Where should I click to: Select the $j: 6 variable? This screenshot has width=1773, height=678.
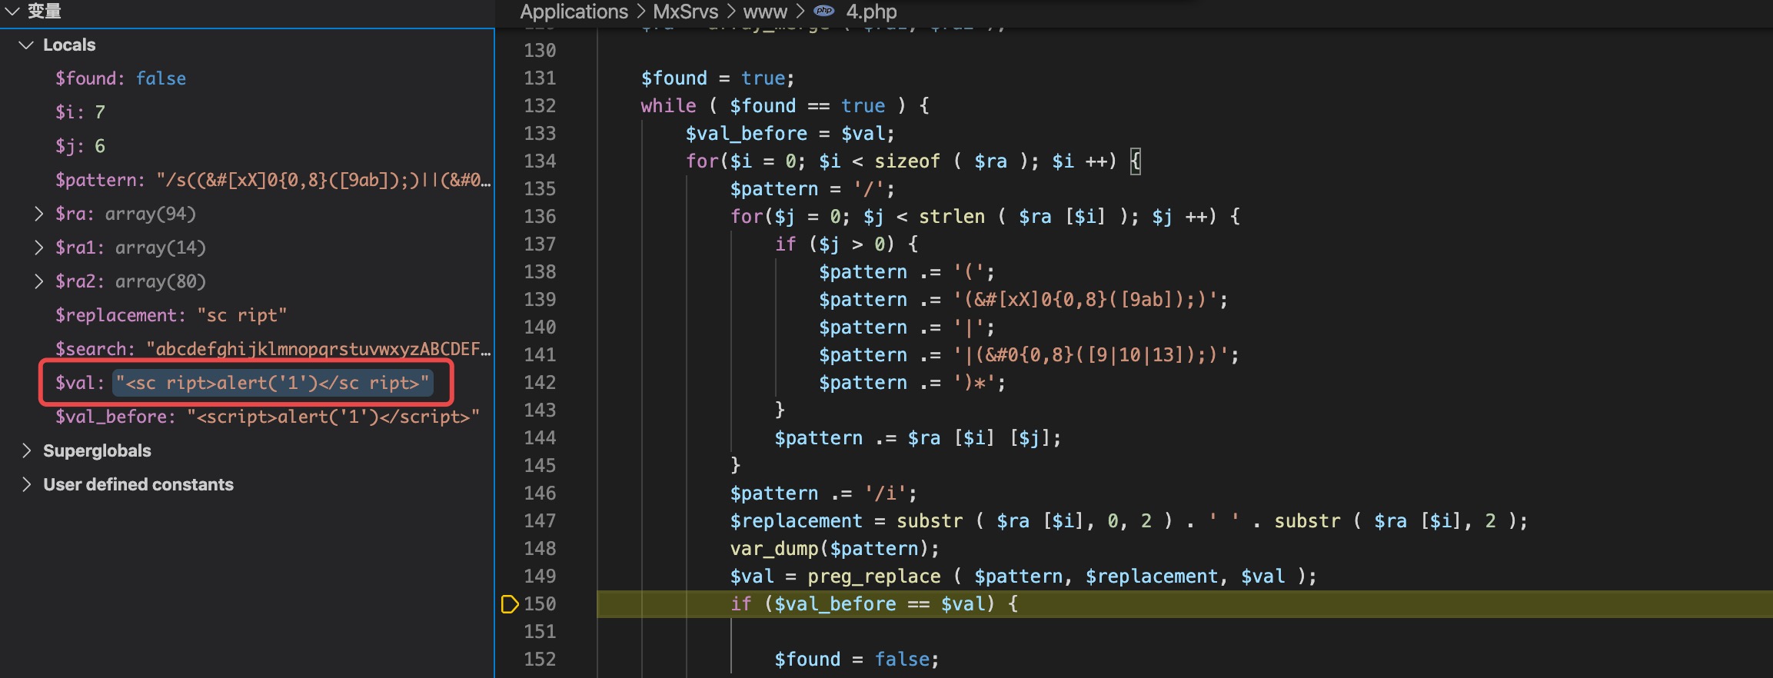coord(80,146)
